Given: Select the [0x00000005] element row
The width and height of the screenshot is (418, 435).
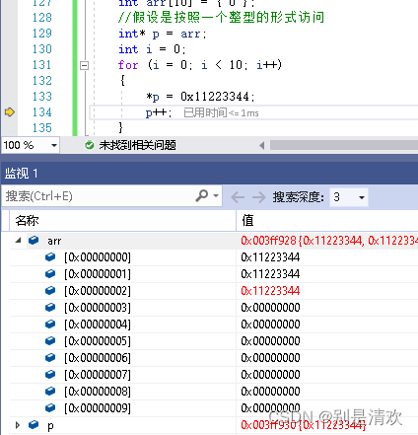Looking at the screenshot, I should (214, 341).
